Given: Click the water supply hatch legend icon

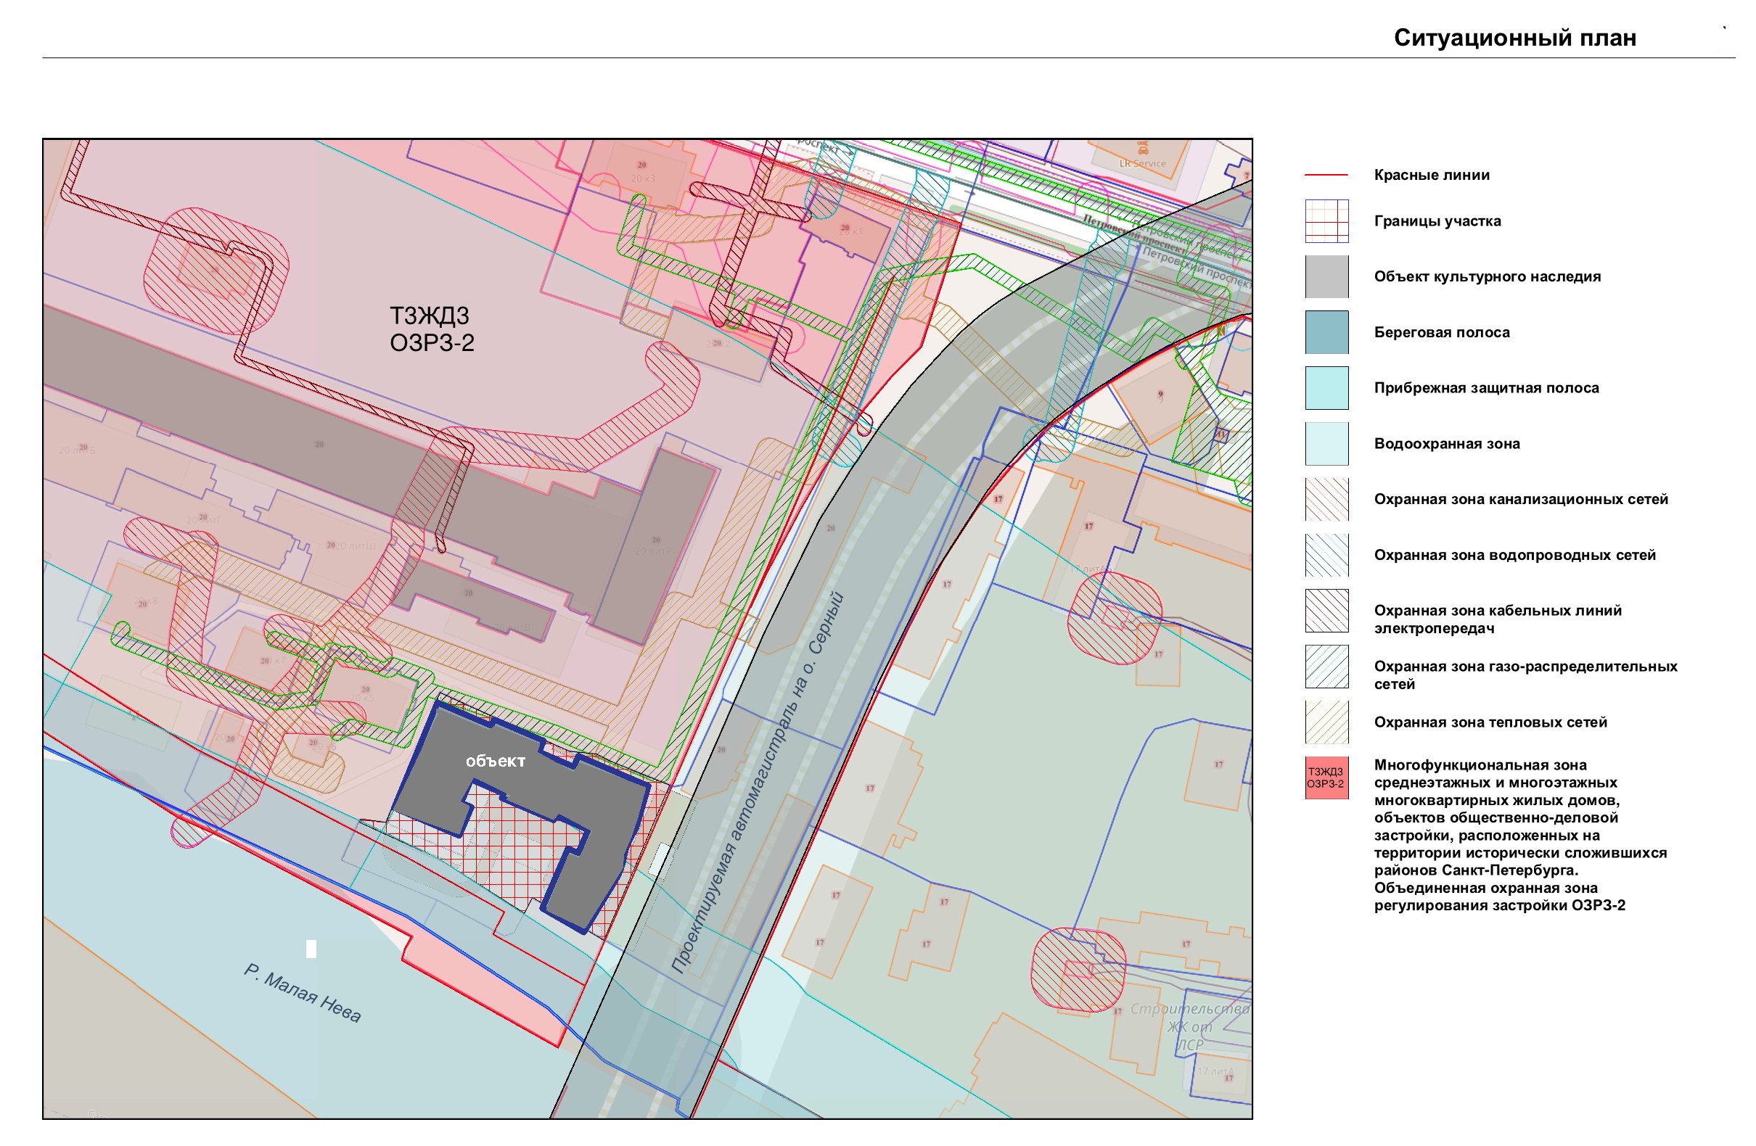Looking at the screenshot, I should [1326, 555].
